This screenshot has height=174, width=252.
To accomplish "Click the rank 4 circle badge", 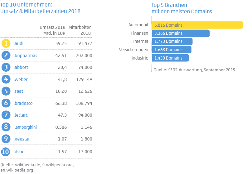I will 6,79.
